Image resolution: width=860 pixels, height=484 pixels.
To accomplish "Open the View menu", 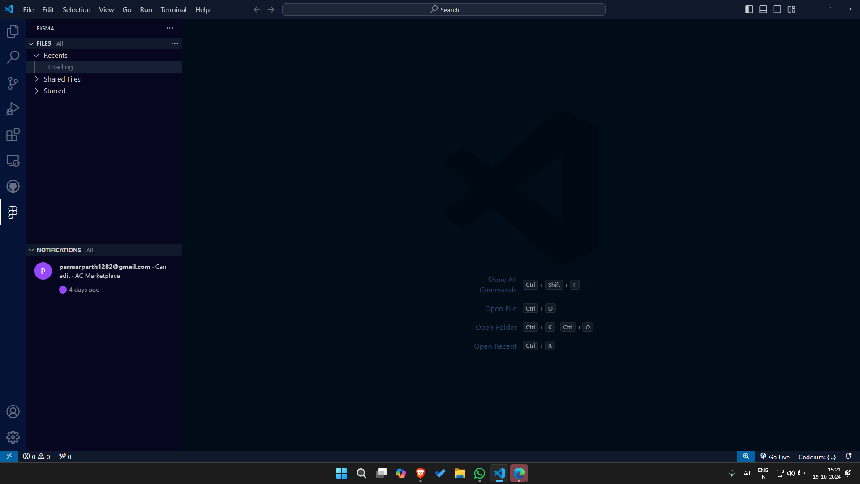I will tap(106, 9).
